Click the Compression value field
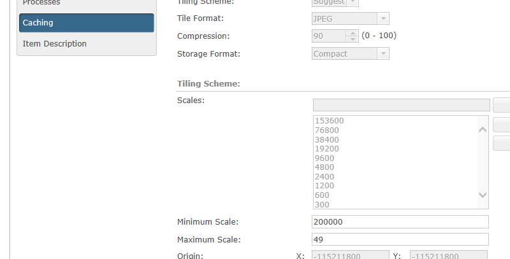This screenshot has height=259, width=510. [329, 36]
